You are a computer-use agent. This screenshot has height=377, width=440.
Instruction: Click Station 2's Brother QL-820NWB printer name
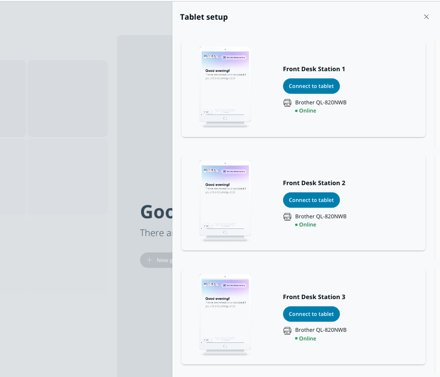coord(321,216)
